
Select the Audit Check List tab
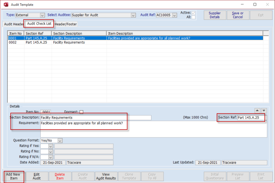tap(39, 24)
